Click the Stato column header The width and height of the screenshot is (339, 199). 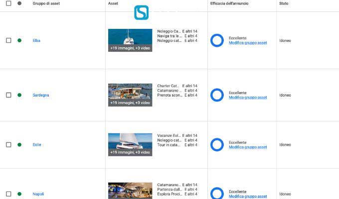[284, 3]
